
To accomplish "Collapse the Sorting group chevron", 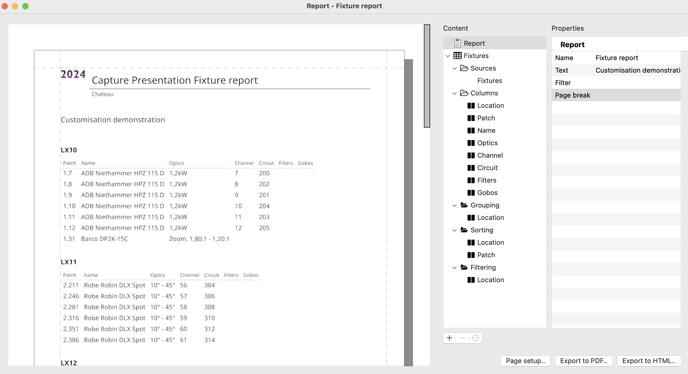I will point(454,230).
